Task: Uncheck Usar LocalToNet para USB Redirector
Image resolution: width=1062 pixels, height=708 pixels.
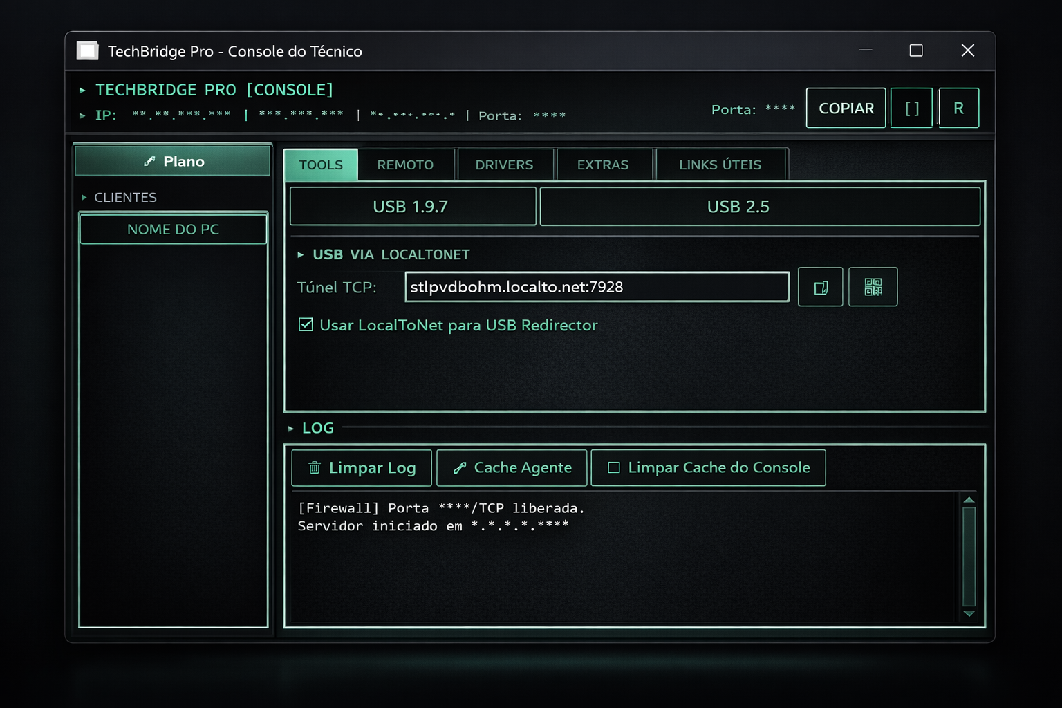Action: point(306,325)
